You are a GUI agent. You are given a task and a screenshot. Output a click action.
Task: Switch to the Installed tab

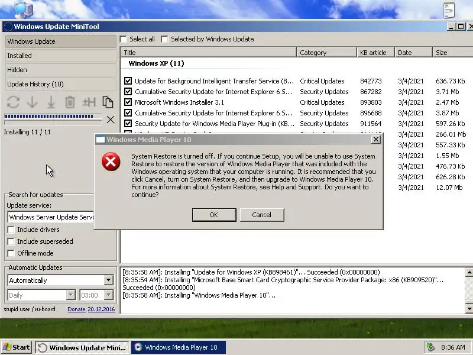point(60,56)
